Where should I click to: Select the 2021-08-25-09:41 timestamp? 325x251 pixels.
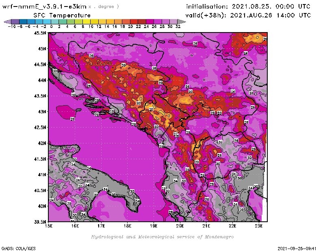[297, 249]
